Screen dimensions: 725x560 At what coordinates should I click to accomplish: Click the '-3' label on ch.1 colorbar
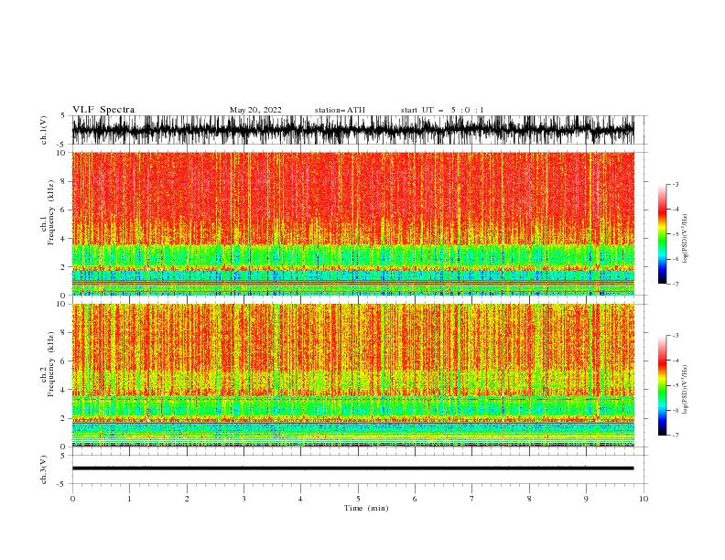[x=675, y=184]
